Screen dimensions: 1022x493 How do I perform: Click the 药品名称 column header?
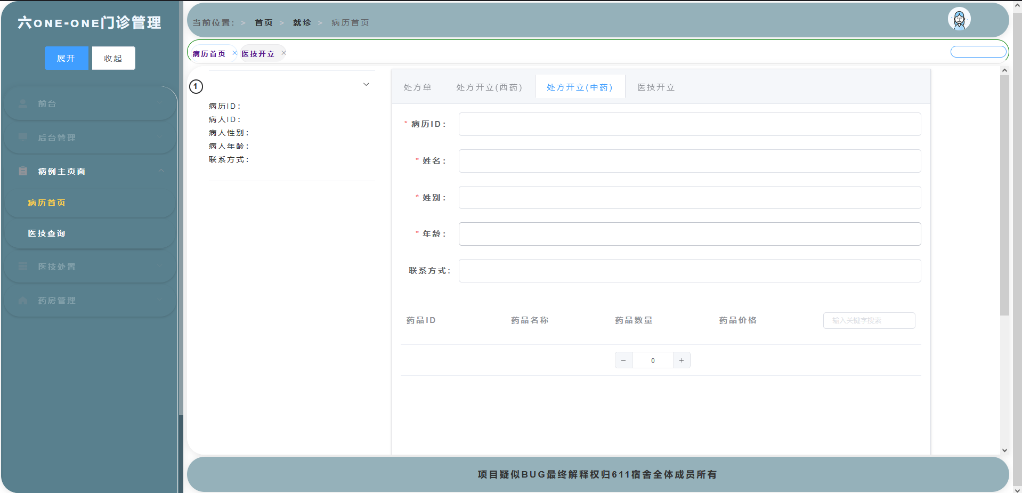point(530,320)
